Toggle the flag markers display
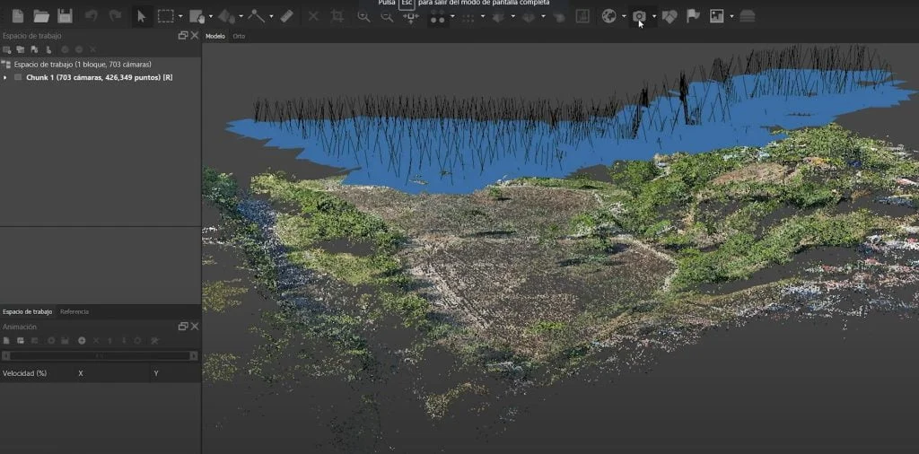The height and width of the screenshot is (454, 919). 693,16
